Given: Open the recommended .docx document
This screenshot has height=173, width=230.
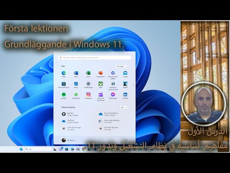Looking at the screenshot, I should click(109, 121).
